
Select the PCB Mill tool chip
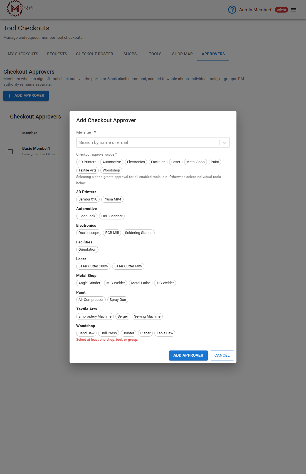coord(112,233)
